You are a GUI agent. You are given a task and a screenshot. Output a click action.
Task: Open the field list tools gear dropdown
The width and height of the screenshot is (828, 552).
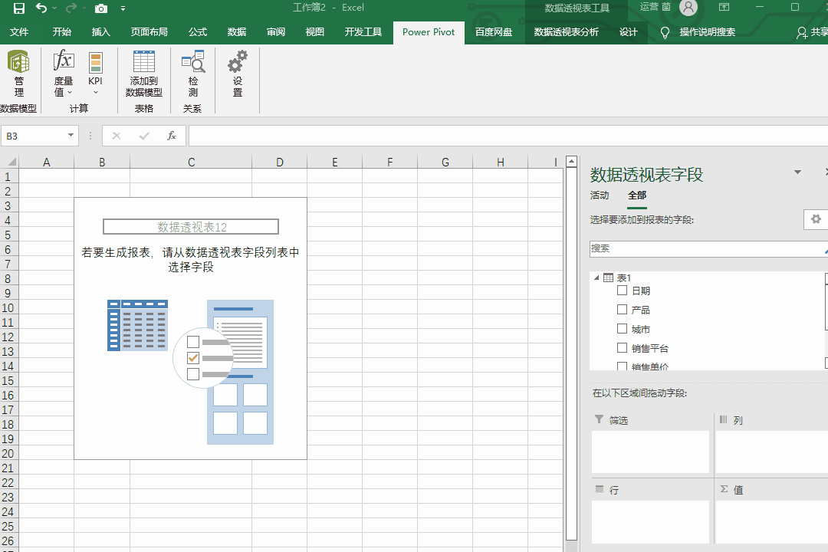click(816, 219)
